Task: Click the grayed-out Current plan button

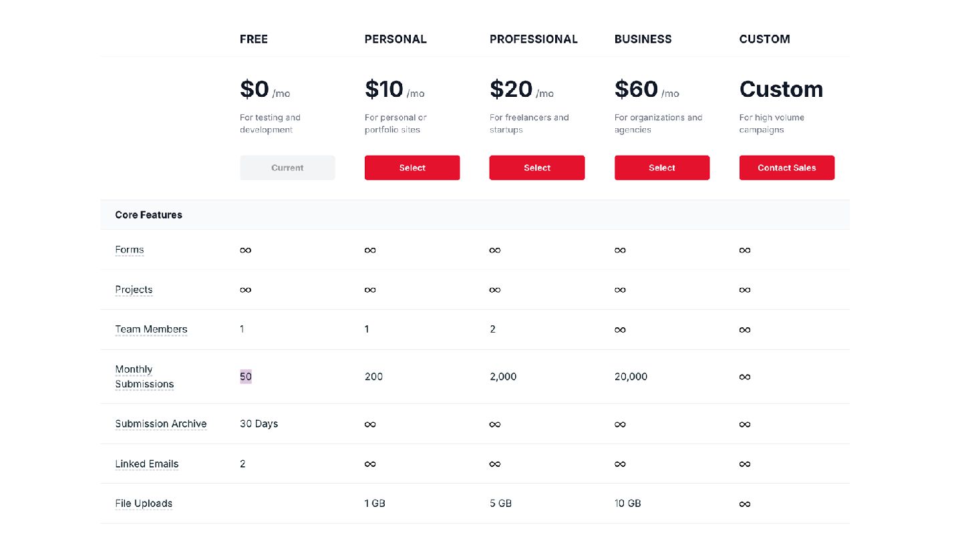Action: [x=287, y=168]
